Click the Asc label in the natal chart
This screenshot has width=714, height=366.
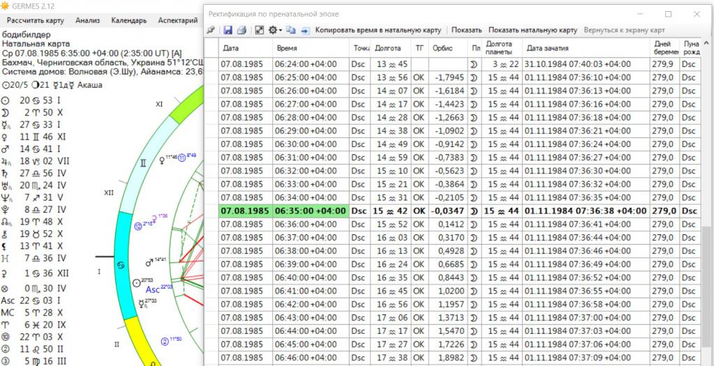click(x=153, y=289)
